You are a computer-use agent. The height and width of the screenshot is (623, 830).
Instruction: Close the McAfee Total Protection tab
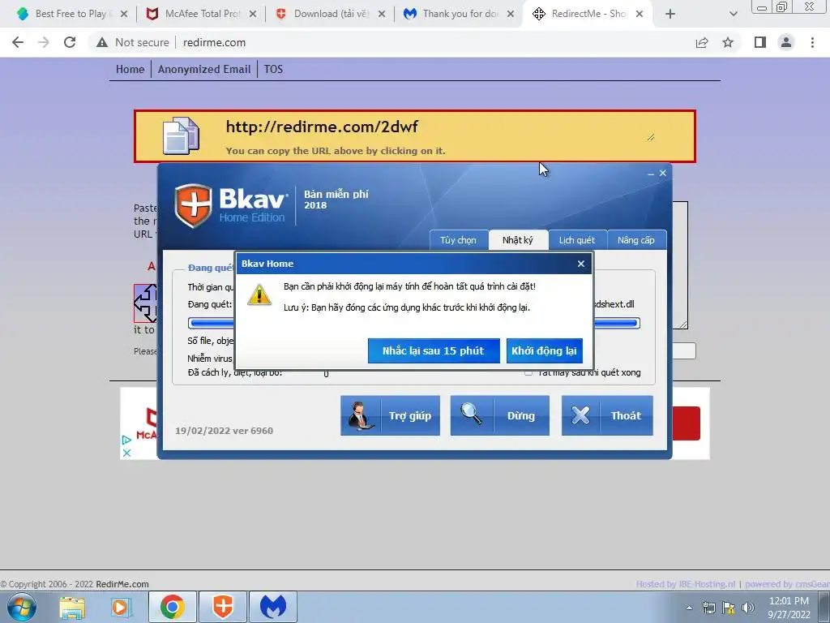coord(253,15)
